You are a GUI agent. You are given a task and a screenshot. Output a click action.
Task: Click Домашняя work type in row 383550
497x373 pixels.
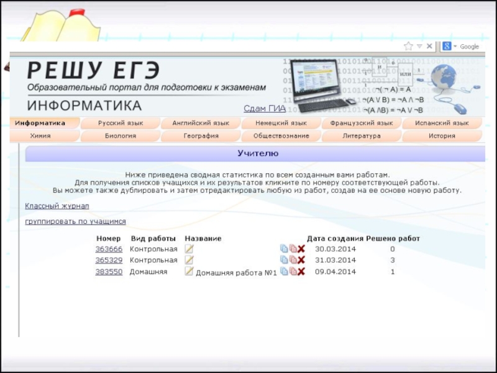pyautogui.click(x=148, y=272)
